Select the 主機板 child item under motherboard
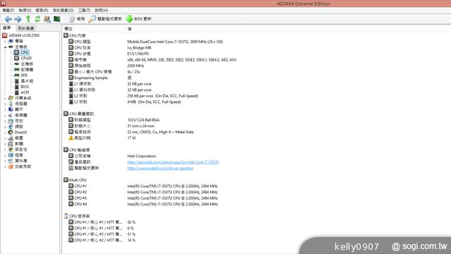Viewport: 451px width, 254px height. [27, 64]
